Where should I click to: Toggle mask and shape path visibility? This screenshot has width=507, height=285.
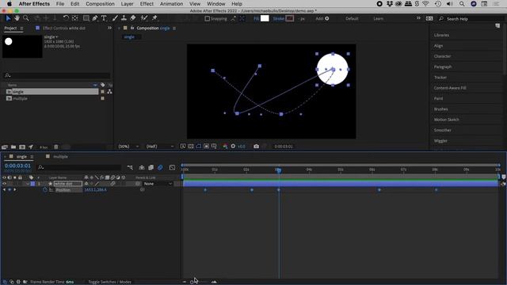tap(199, 146)
